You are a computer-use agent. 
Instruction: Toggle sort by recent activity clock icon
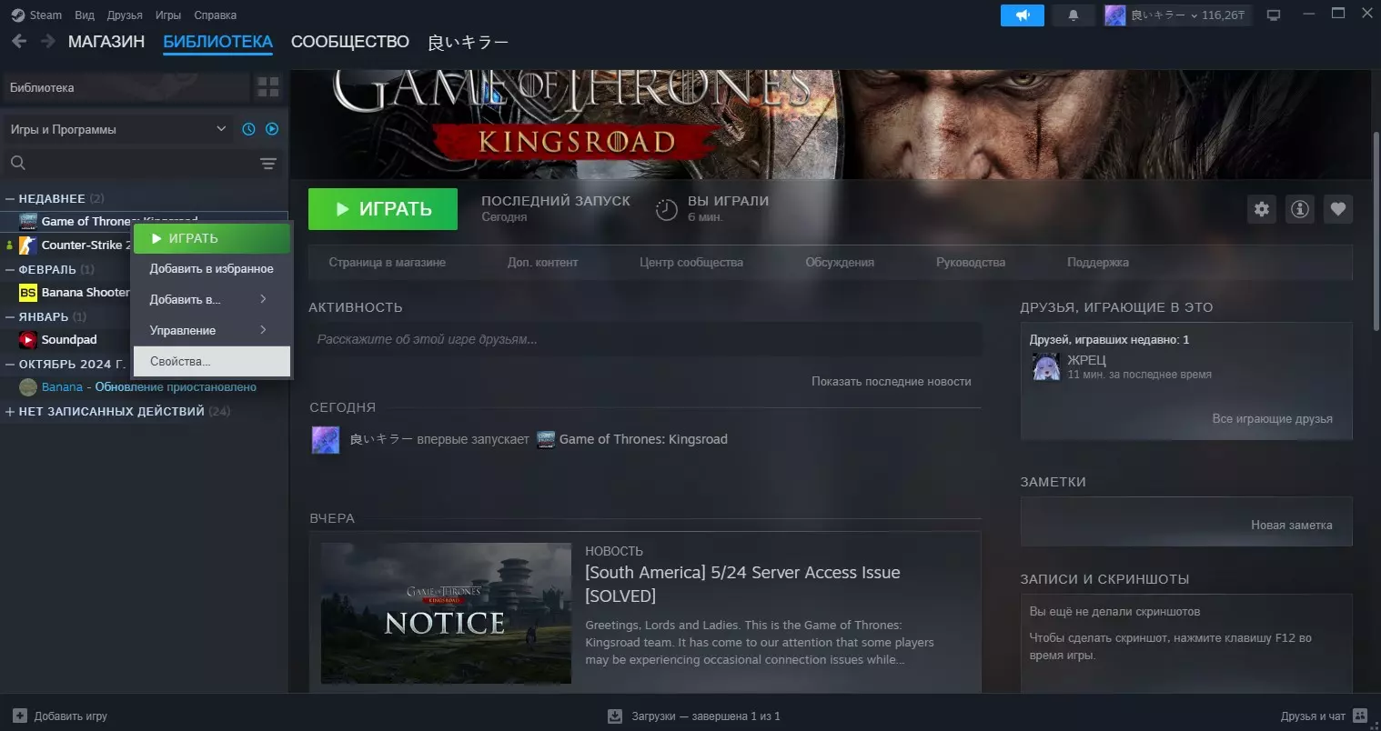pos(248,129)
